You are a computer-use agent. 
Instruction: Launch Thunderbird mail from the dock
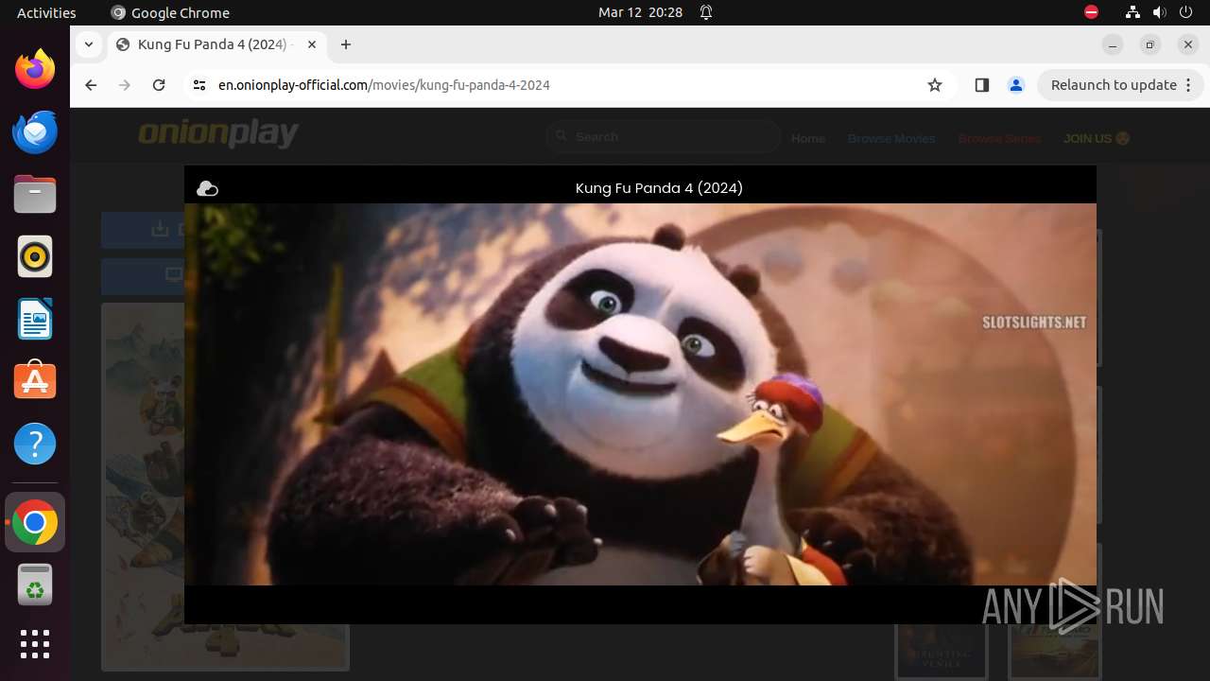(x=35, y=131)
